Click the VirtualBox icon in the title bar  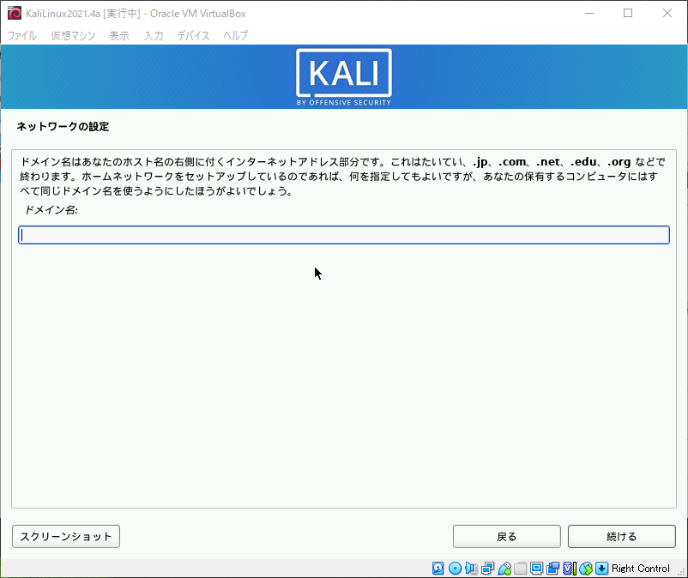[15, 13]
